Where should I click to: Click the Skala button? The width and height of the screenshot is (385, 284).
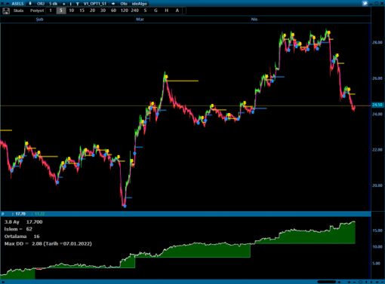[x=18, y=11]
